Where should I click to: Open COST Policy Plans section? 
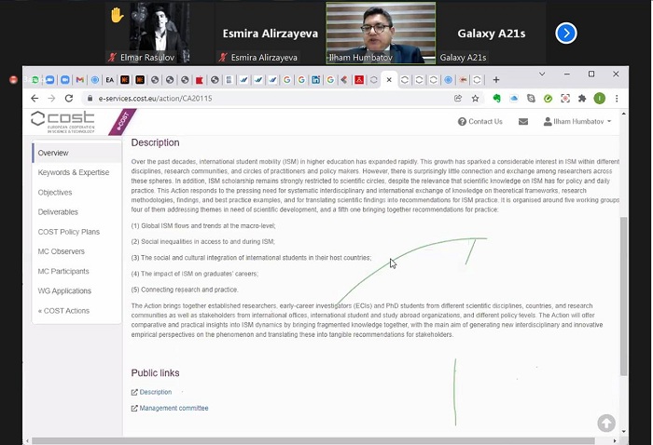69,232
